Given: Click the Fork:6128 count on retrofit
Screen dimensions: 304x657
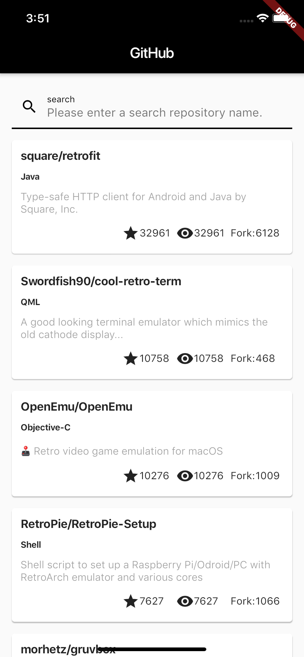Looking at the screenshot, I should tap(255, 233).
